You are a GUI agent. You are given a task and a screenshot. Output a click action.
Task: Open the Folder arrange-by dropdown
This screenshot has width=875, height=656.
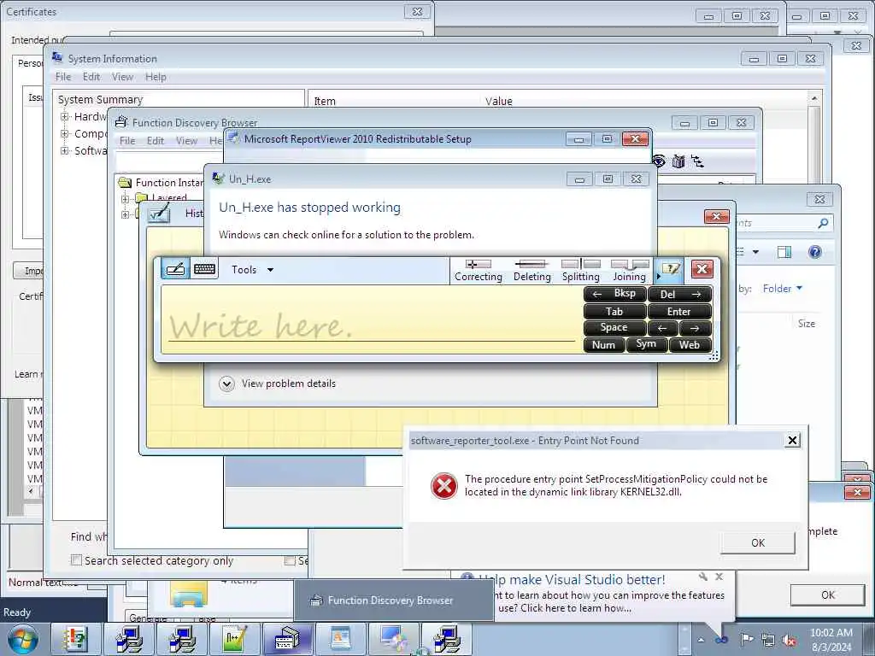coord(783,289)
